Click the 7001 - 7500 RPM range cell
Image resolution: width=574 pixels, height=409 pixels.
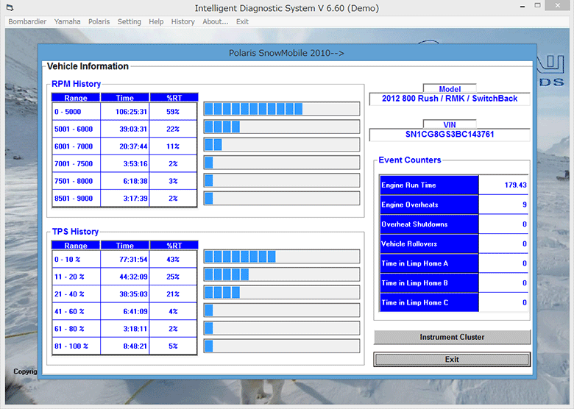coord(76,163)
